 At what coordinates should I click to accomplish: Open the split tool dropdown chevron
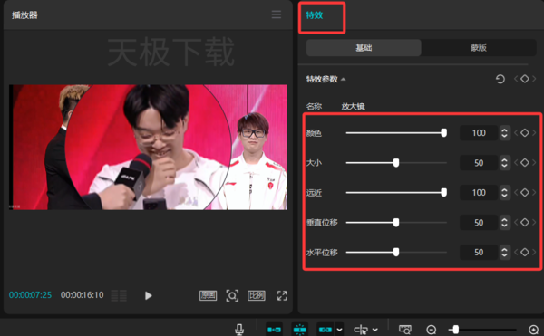[x=375, y=330]
